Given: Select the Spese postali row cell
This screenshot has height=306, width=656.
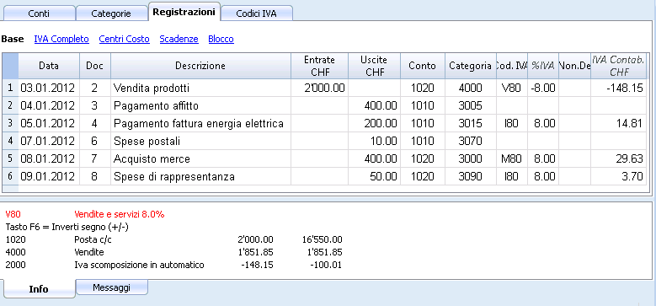Looking at the screenshot, I should tap(200, 141).
